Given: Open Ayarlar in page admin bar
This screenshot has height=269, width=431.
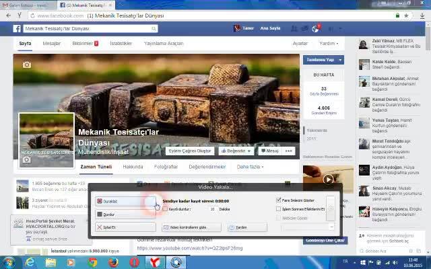Looking at the screenshot, I should 300,43.
